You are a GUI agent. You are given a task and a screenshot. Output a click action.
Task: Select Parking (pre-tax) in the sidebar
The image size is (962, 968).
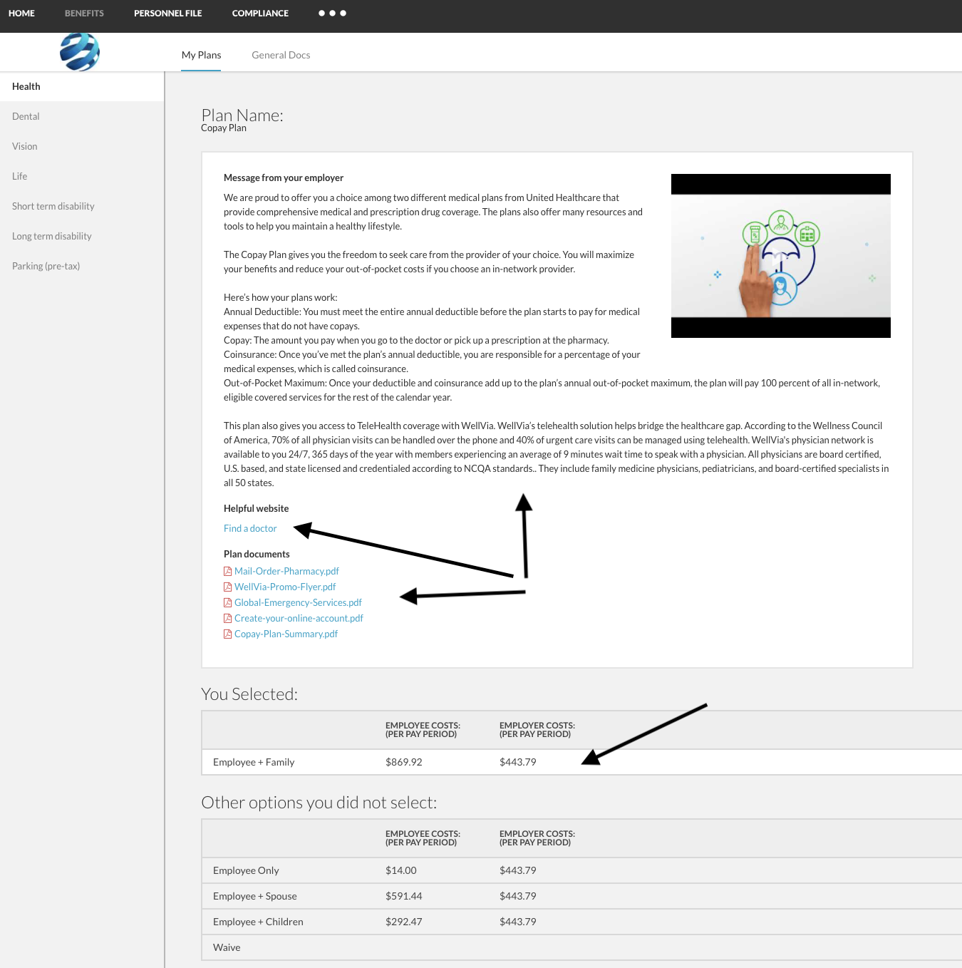tap(82, 266)
